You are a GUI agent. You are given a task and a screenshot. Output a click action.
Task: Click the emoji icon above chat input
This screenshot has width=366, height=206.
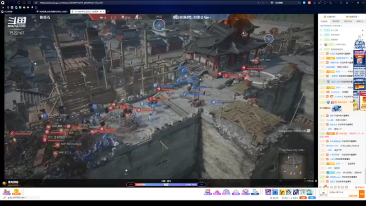(x=321, y=187)
